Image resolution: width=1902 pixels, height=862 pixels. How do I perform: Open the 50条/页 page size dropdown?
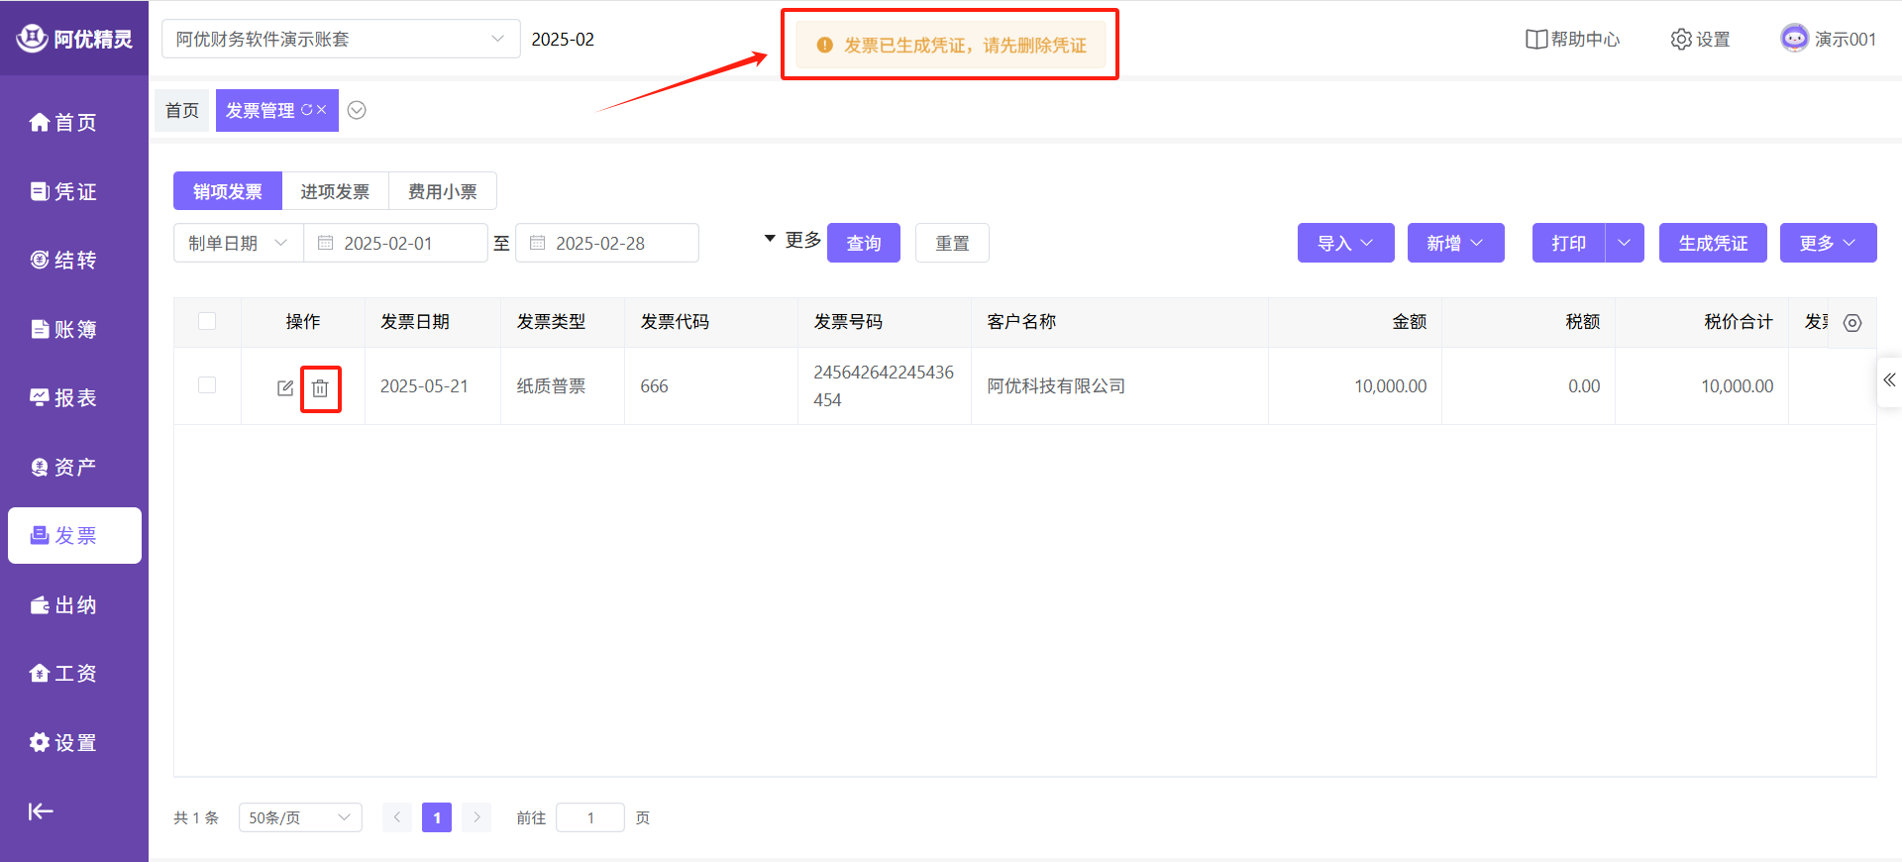click(299, 817)
